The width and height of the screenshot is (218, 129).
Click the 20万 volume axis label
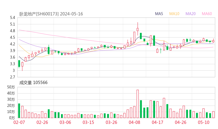pyautogui.click(x=11, y=106)
